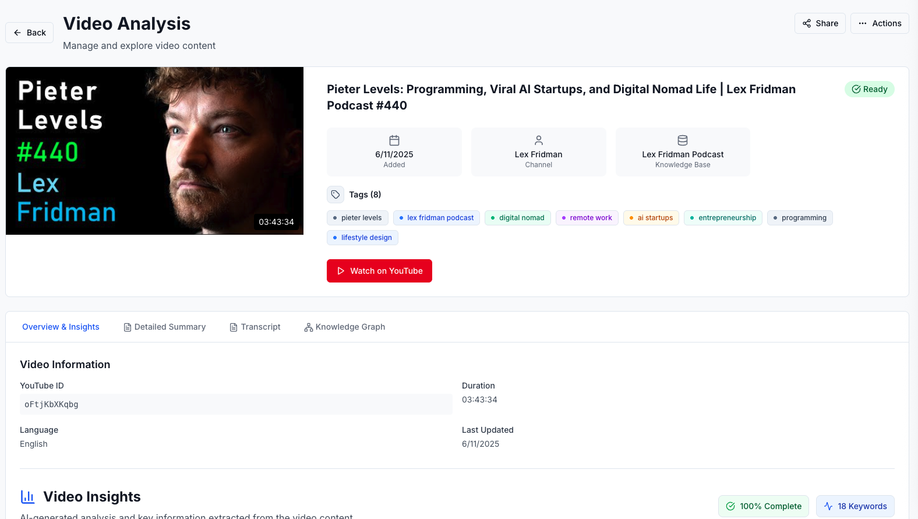Click the check icon in 100% Complete badge
918x519 pixels.
point(730,506)
